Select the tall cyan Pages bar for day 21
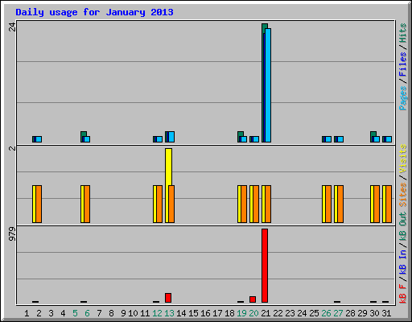 tap(268, 85)
